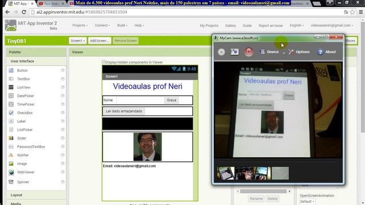This screenshot has width=365, height=205.
Task: Click MyCam grey play button
Action: (221, 52)
